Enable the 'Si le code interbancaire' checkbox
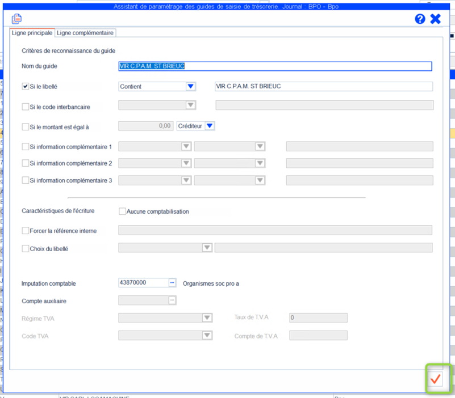Viewport: 455px width, 398px height. pos(25,107)
